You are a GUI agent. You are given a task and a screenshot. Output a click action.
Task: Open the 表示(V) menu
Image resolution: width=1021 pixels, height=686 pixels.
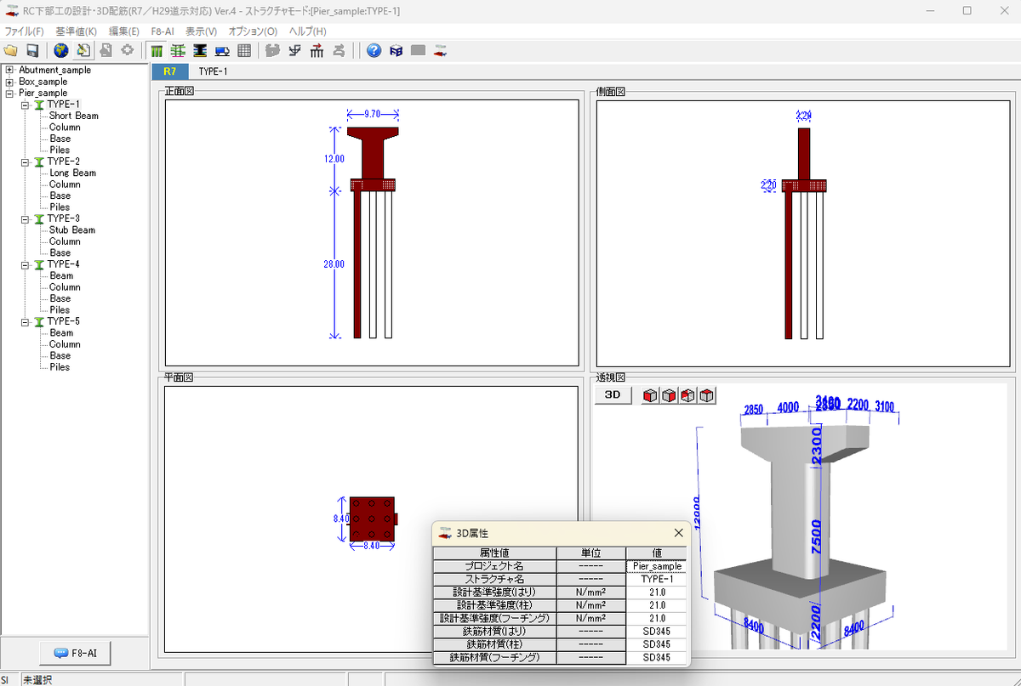(202, 31)
